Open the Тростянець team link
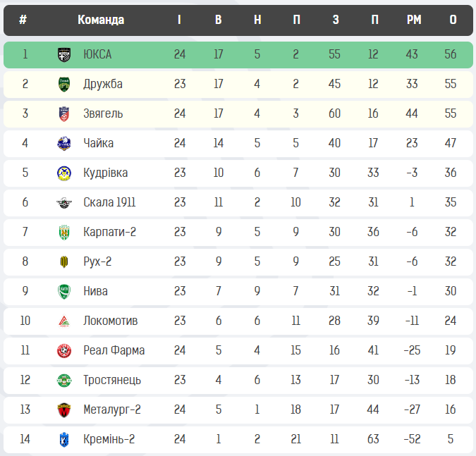 point(111,380)
